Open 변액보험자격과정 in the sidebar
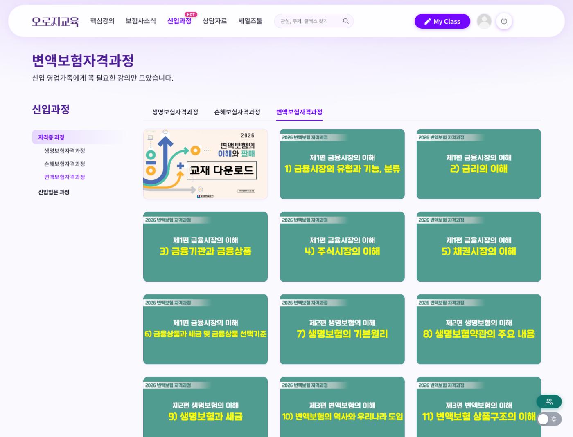 coord(65,177)
